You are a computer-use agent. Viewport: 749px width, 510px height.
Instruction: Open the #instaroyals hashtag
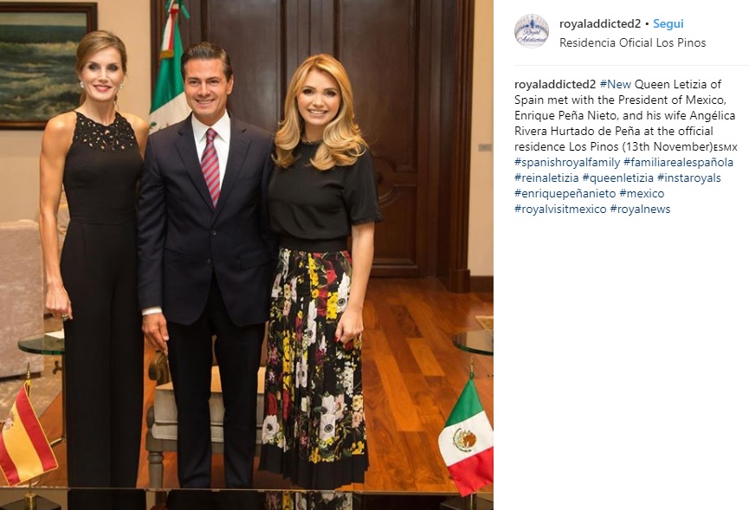pos(688,178)
